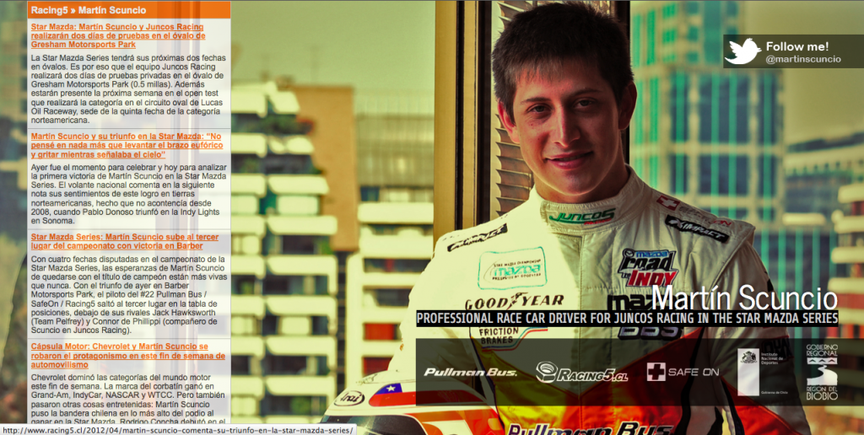Click the paragraph starting 'La Star Mazda Series tendrá'
The image size is (864, 435).
pos(128,89)
